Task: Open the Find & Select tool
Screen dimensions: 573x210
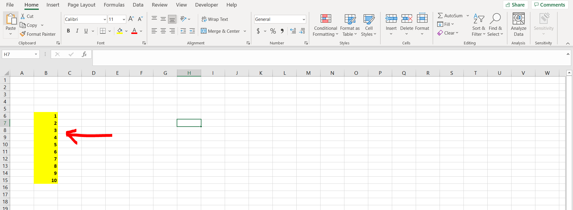Action: tap(495, 25)
